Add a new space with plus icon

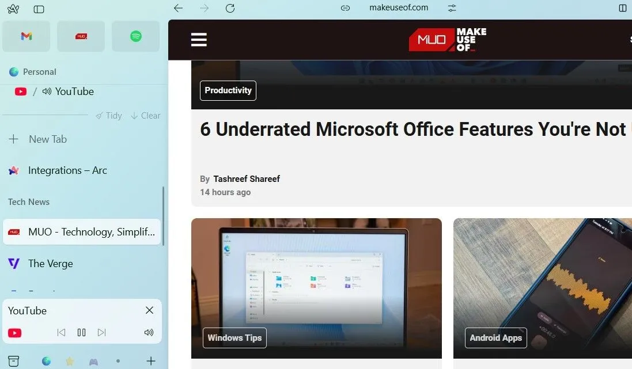(x=151, y=361)
